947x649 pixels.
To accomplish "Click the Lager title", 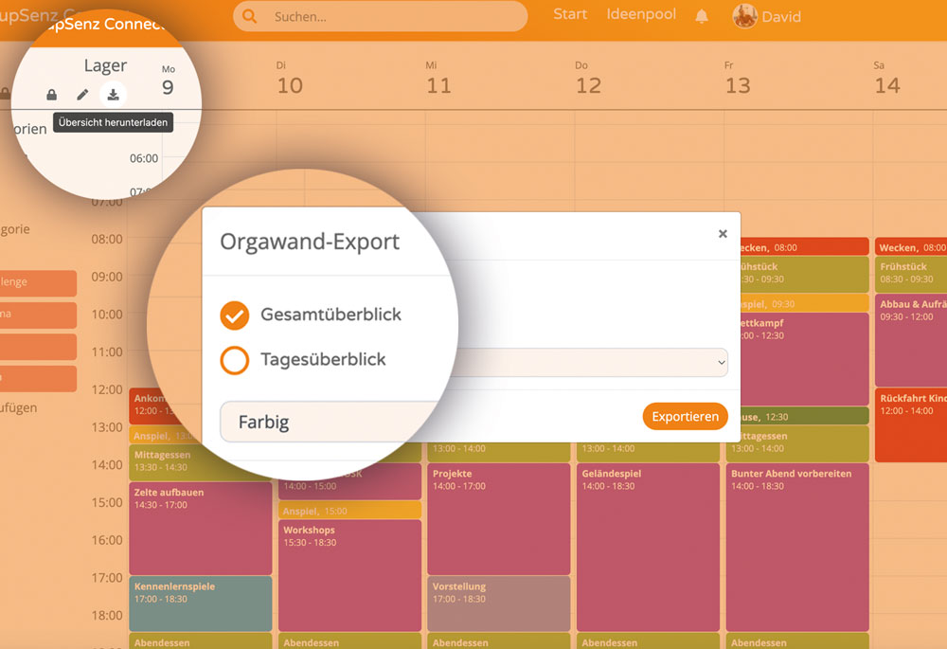I will point(105,65).
